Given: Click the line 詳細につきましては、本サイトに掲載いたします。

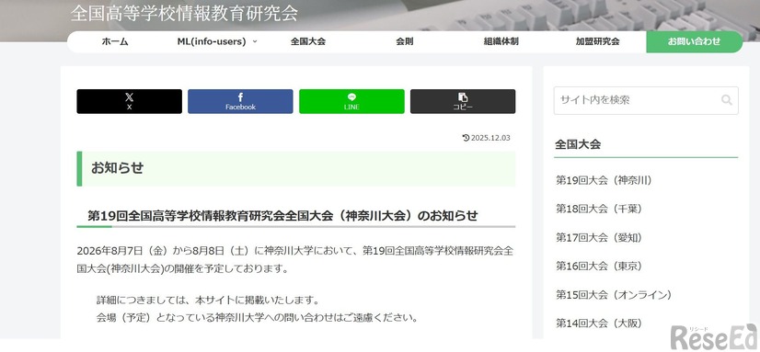Looking at the screenshot, I should 209,300.
